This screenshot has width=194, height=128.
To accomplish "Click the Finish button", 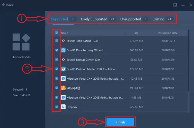I will 120,122.
